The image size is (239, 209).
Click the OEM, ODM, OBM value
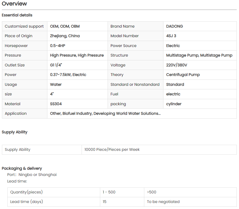pyautogui.click(x=65, y=26)
